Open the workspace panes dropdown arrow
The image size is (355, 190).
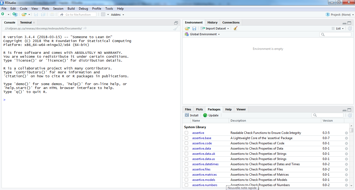[108, 15]
